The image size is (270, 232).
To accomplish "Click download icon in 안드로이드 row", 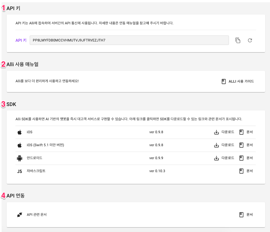I will [x=216, y=158].
